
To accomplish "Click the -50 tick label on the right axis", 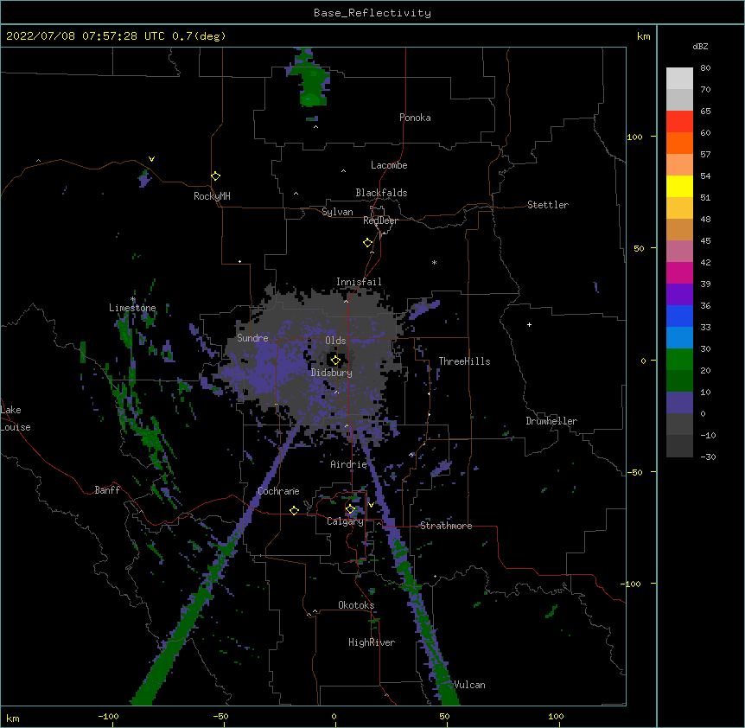I will click(634, 472).
